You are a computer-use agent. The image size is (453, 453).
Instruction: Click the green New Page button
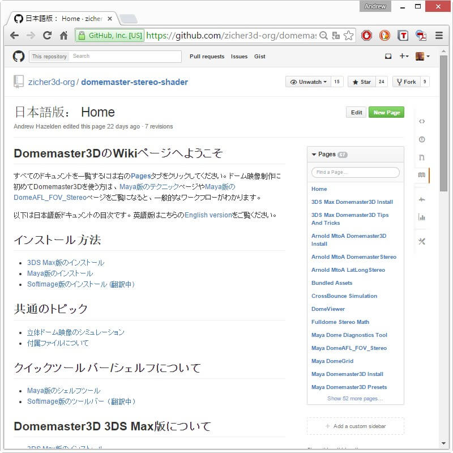coord(387,112)
